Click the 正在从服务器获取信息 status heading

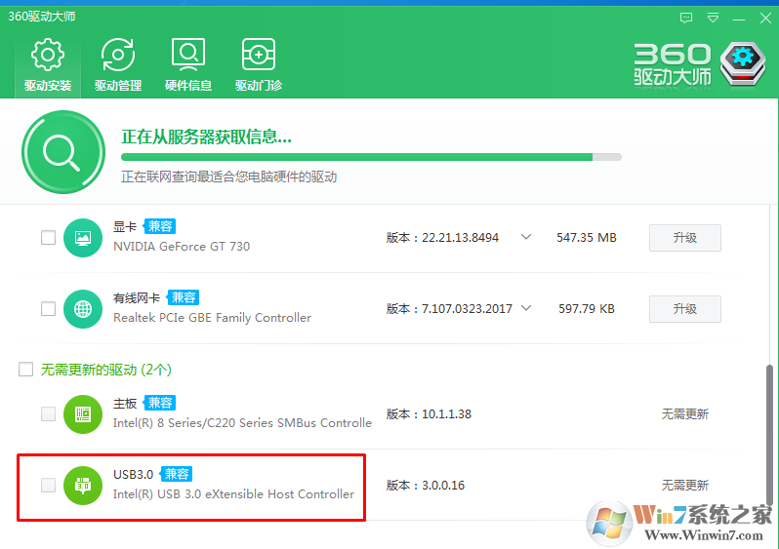[206, 137]
